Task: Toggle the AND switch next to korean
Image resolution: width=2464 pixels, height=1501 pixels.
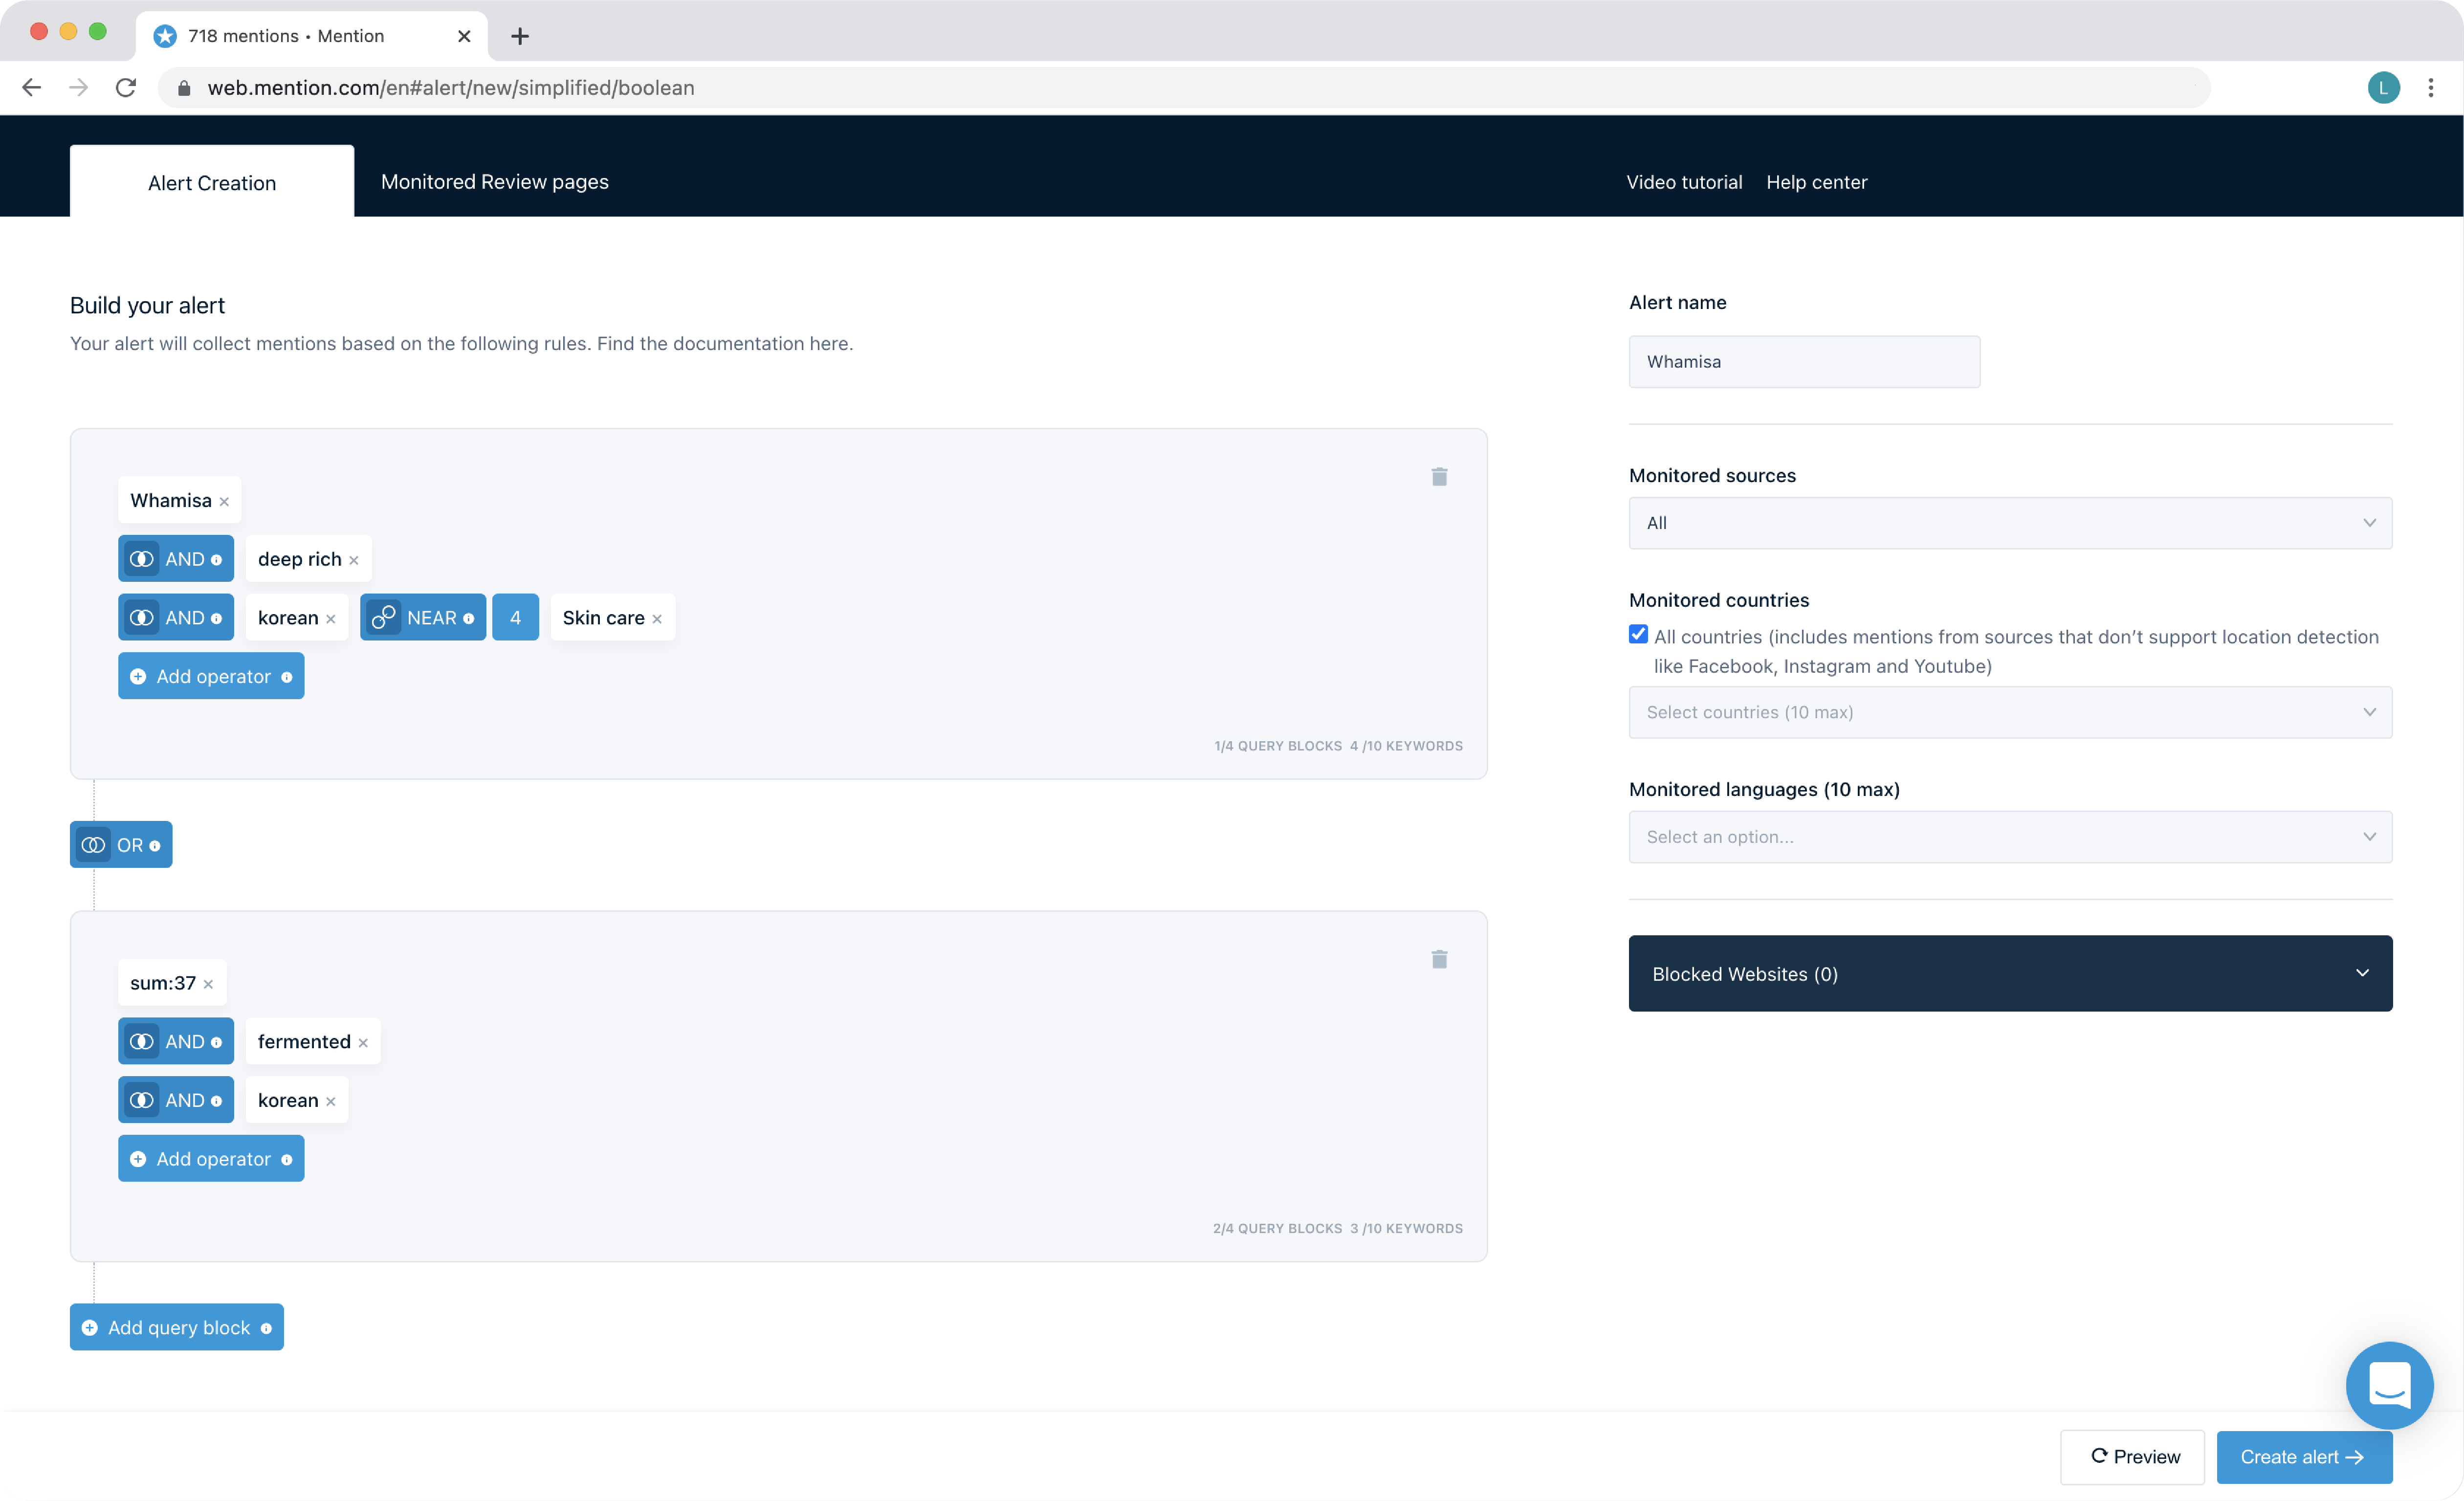Action: pyautogui.click(x=142, y=617)
